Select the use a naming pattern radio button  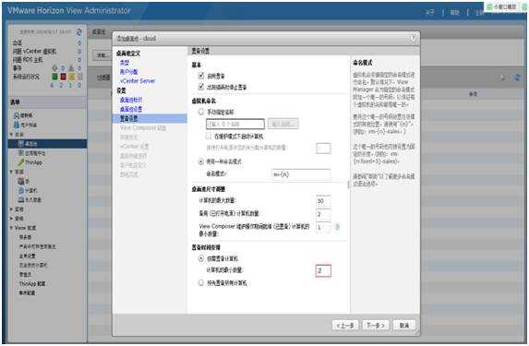click(x=201, y=161)
